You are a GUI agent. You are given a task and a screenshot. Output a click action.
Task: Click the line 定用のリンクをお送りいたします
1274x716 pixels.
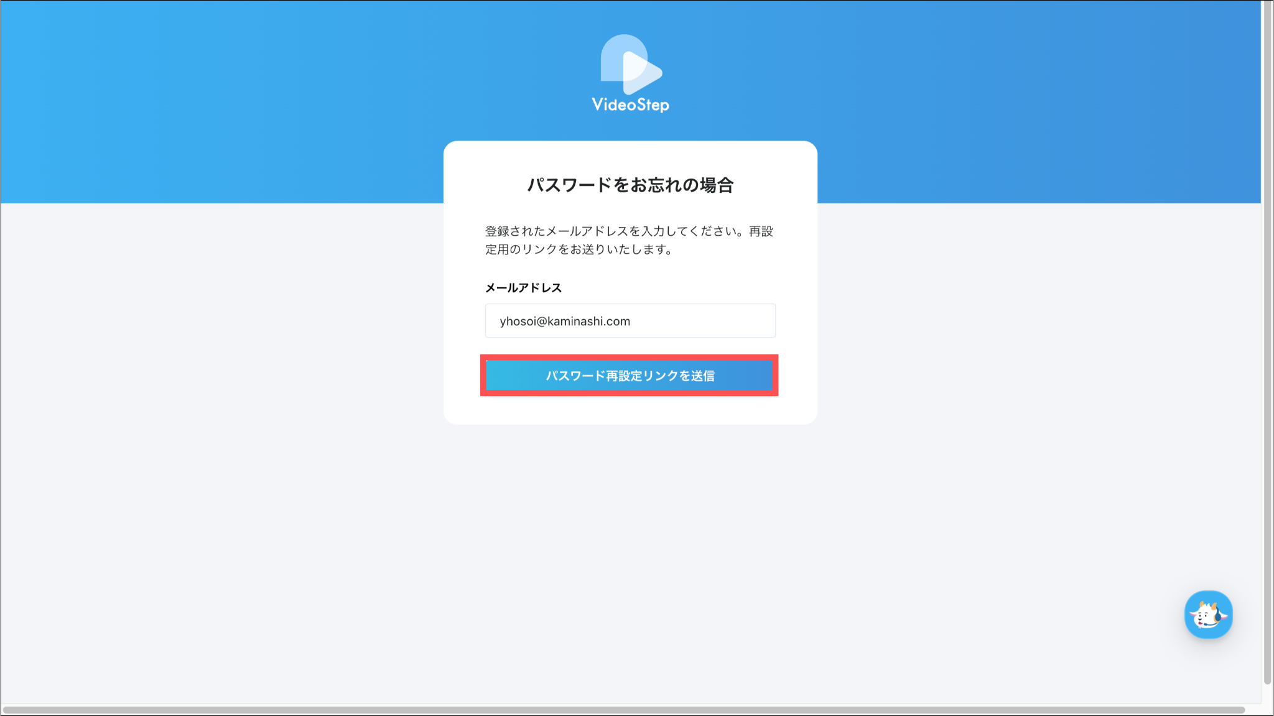579,249
